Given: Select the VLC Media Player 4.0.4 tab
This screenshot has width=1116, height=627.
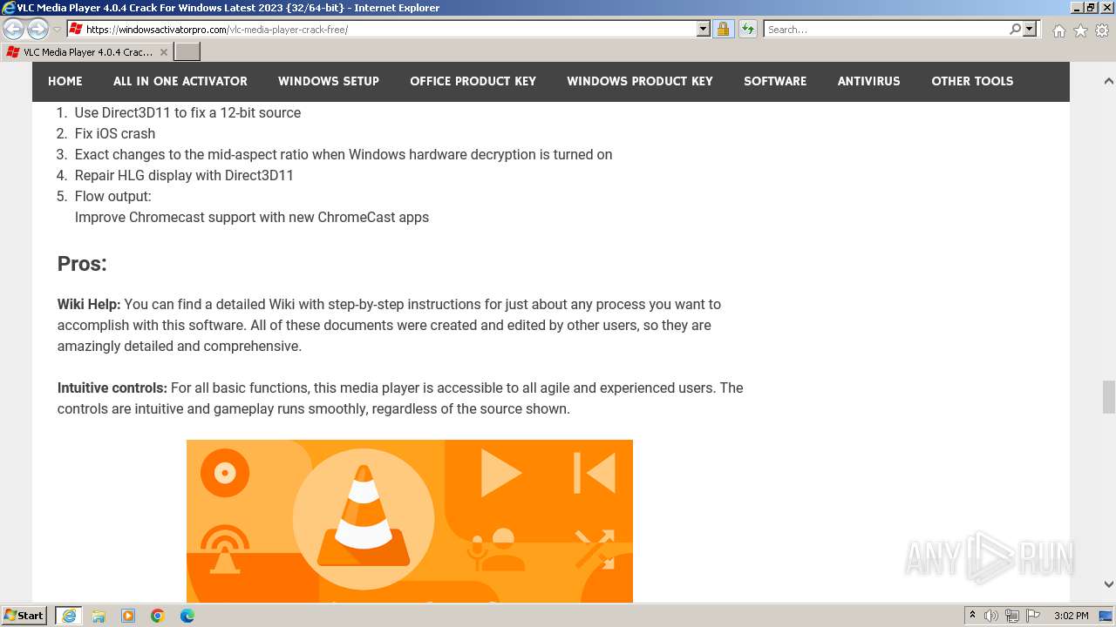Looking at the screenshot, I should coord(86,52).
